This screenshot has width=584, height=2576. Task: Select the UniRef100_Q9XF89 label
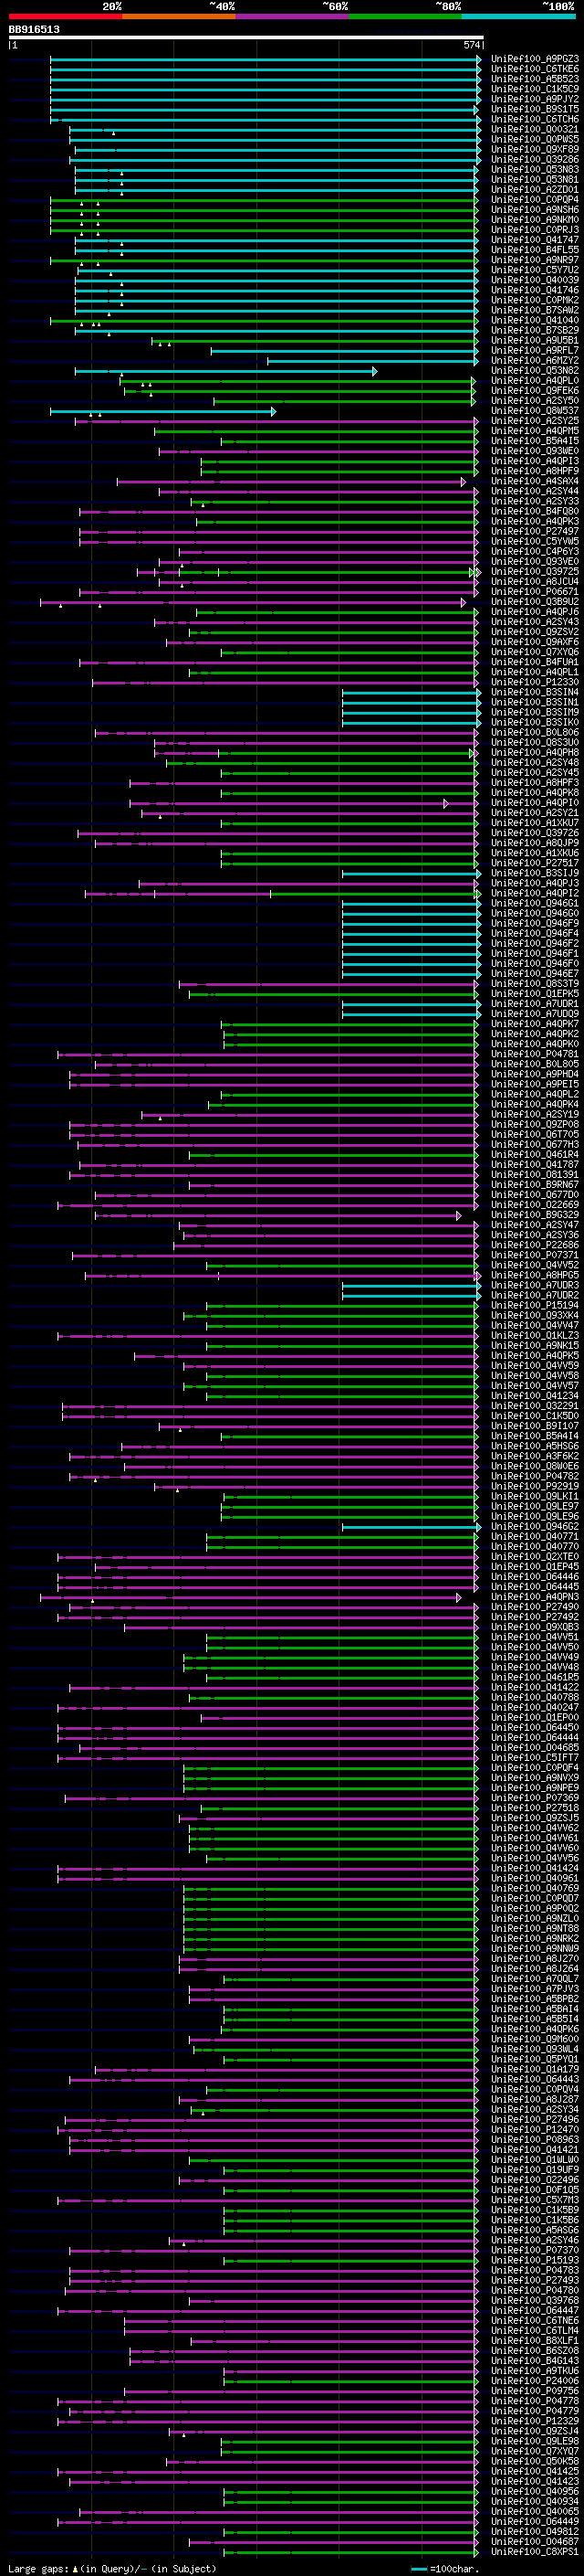[534, 149]
